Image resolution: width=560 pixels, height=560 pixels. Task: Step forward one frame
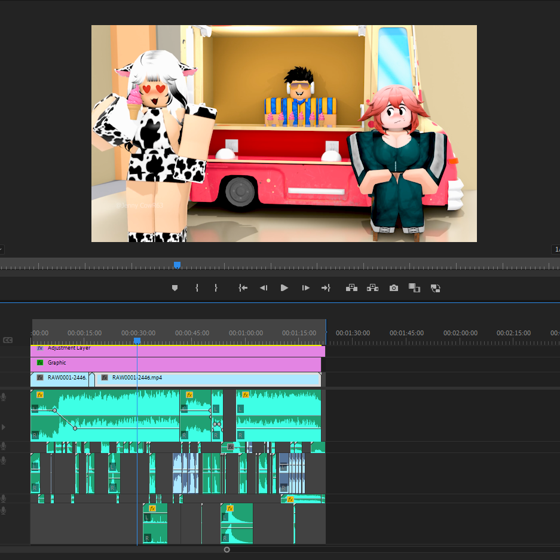click(x=306, y=288)
